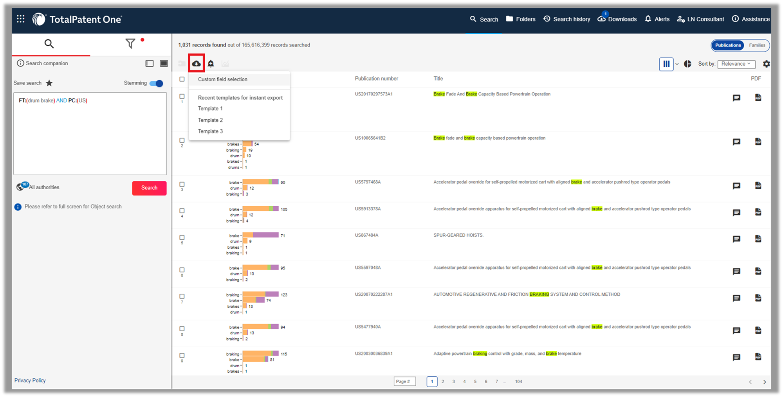This screenshot has height=397, width=783.
Task: Open PDF icon for US867484A
Action: (758, 239)
